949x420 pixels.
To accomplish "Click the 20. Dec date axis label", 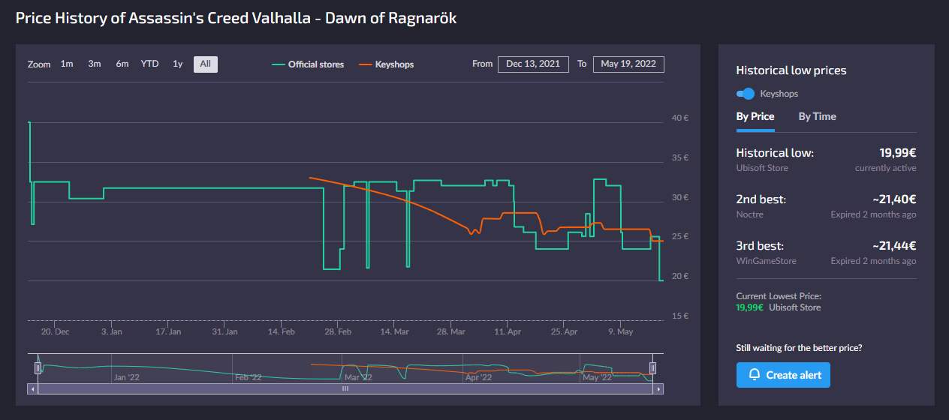I will click(x=55, y=331).
